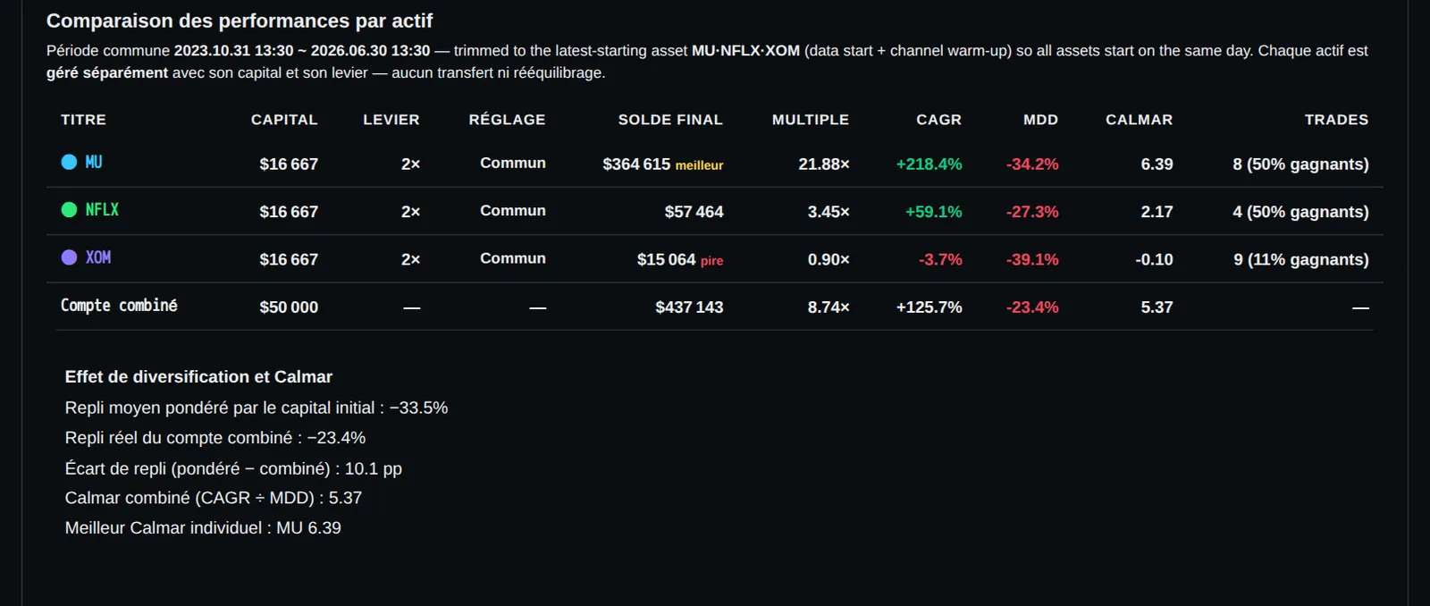Screen dimensions: 1430x606
Task: Click XOM trades 9 (11% gagnants)
Action: click(1300, 259)
